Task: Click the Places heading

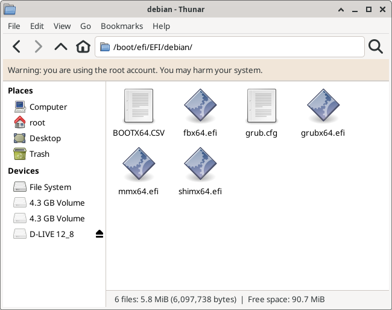Action: 21,90
